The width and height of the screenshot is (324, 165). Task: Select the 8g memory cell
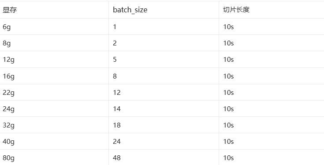tap(7, 43)
